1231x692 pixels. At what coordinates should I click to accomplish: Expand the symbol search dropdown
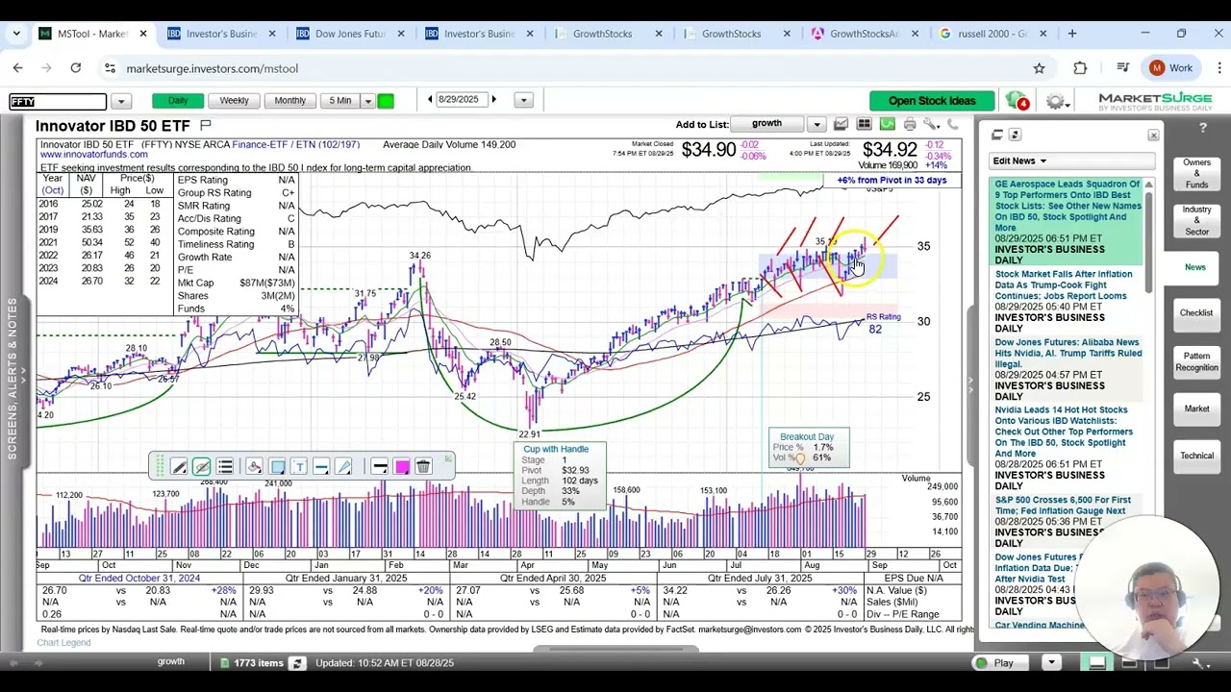[x=120, y=101]
